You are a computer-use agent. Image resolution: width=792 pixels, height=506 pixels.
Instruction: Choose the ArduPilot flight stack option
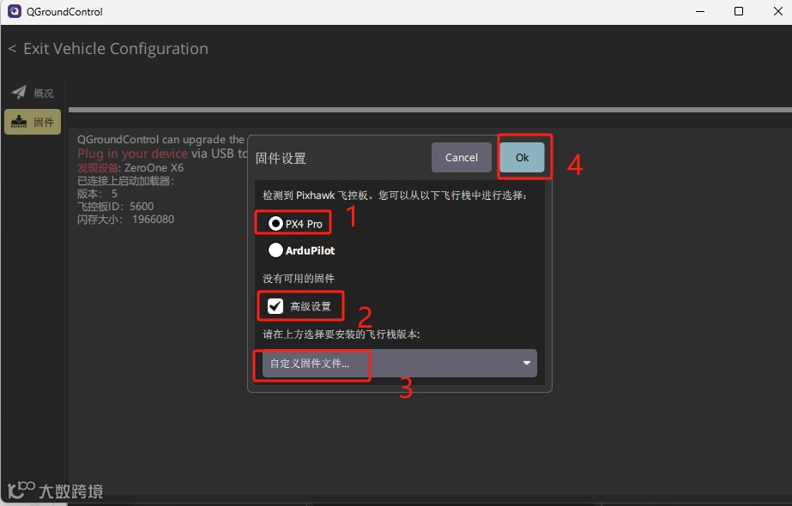tap(301, 250)
